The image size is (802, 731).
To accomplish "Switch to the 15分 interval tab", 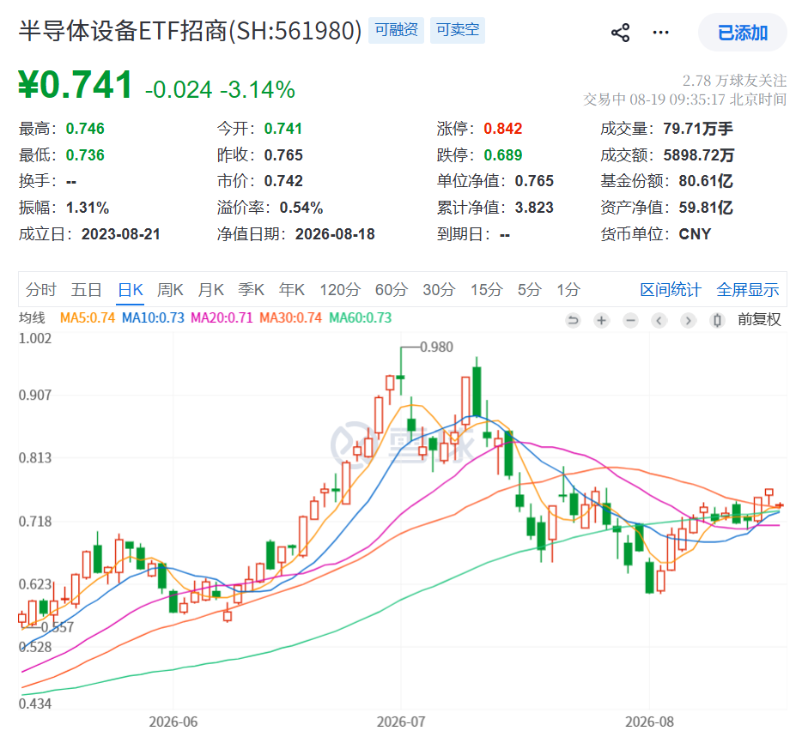I will [486, 290].
